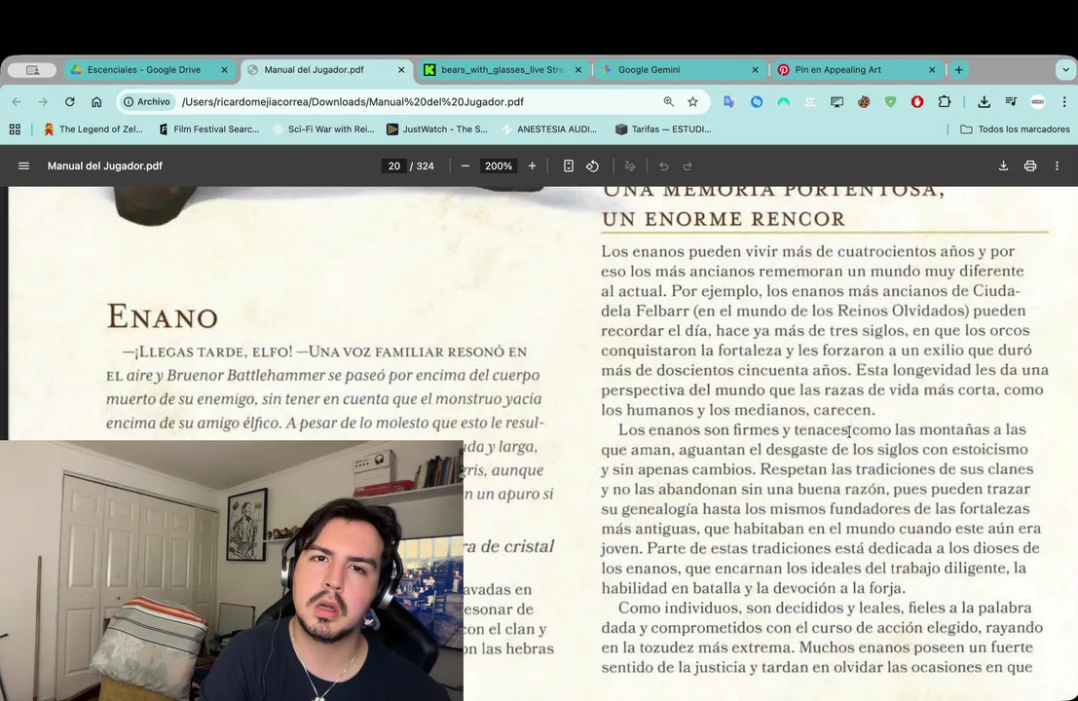Open the green shield adblock extension

[890, 101]
